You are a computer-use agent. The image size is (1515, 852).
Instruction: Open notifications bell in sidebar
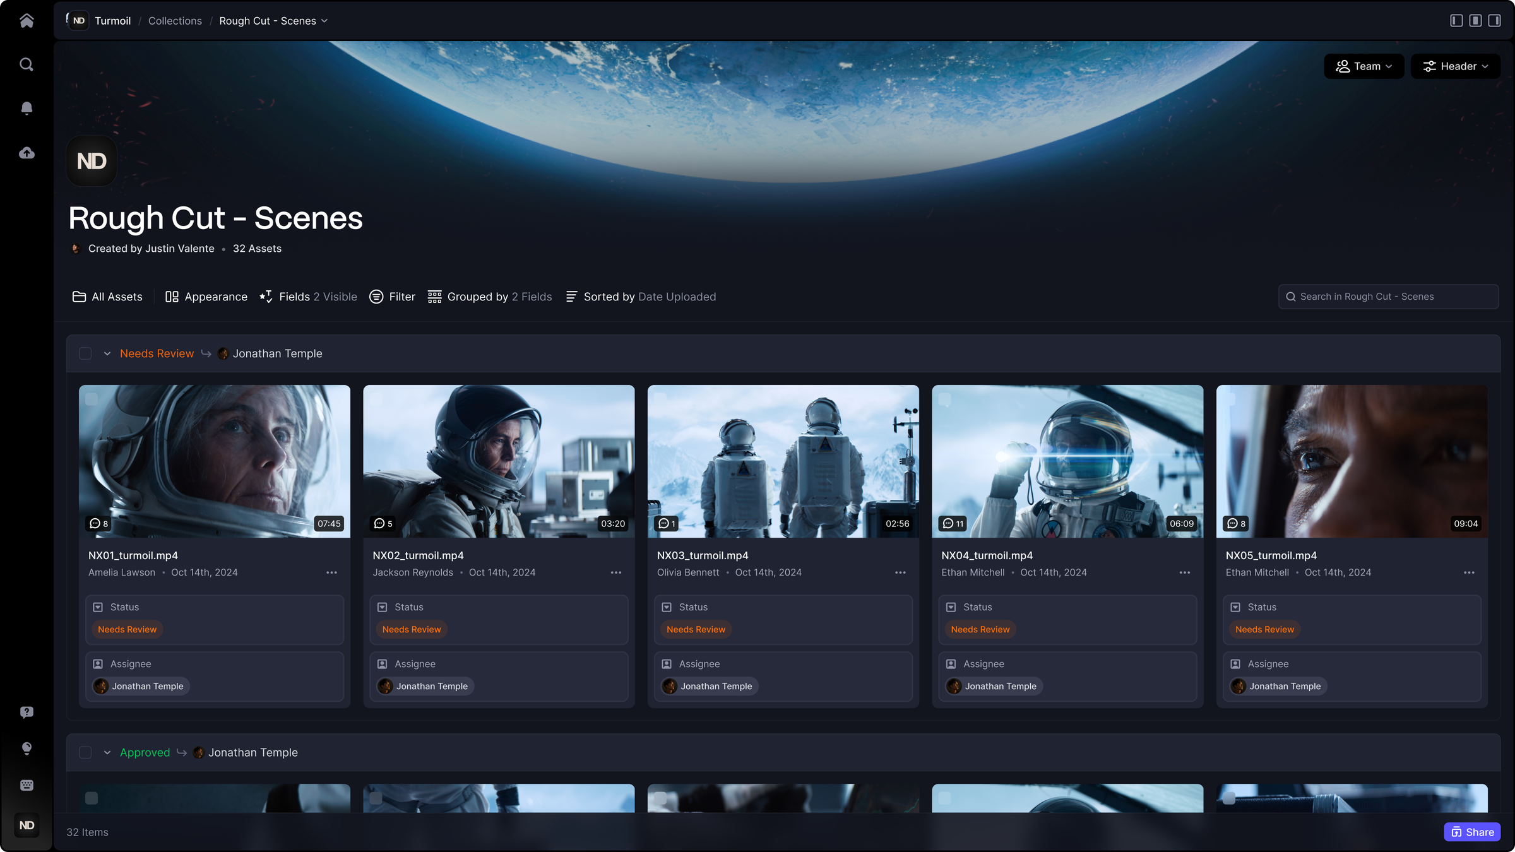[27, 109]
